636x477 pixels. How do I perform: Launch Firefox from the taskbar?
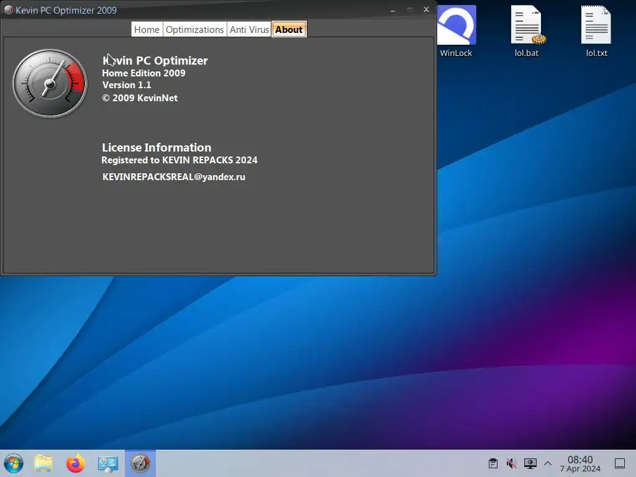point(75,463)
